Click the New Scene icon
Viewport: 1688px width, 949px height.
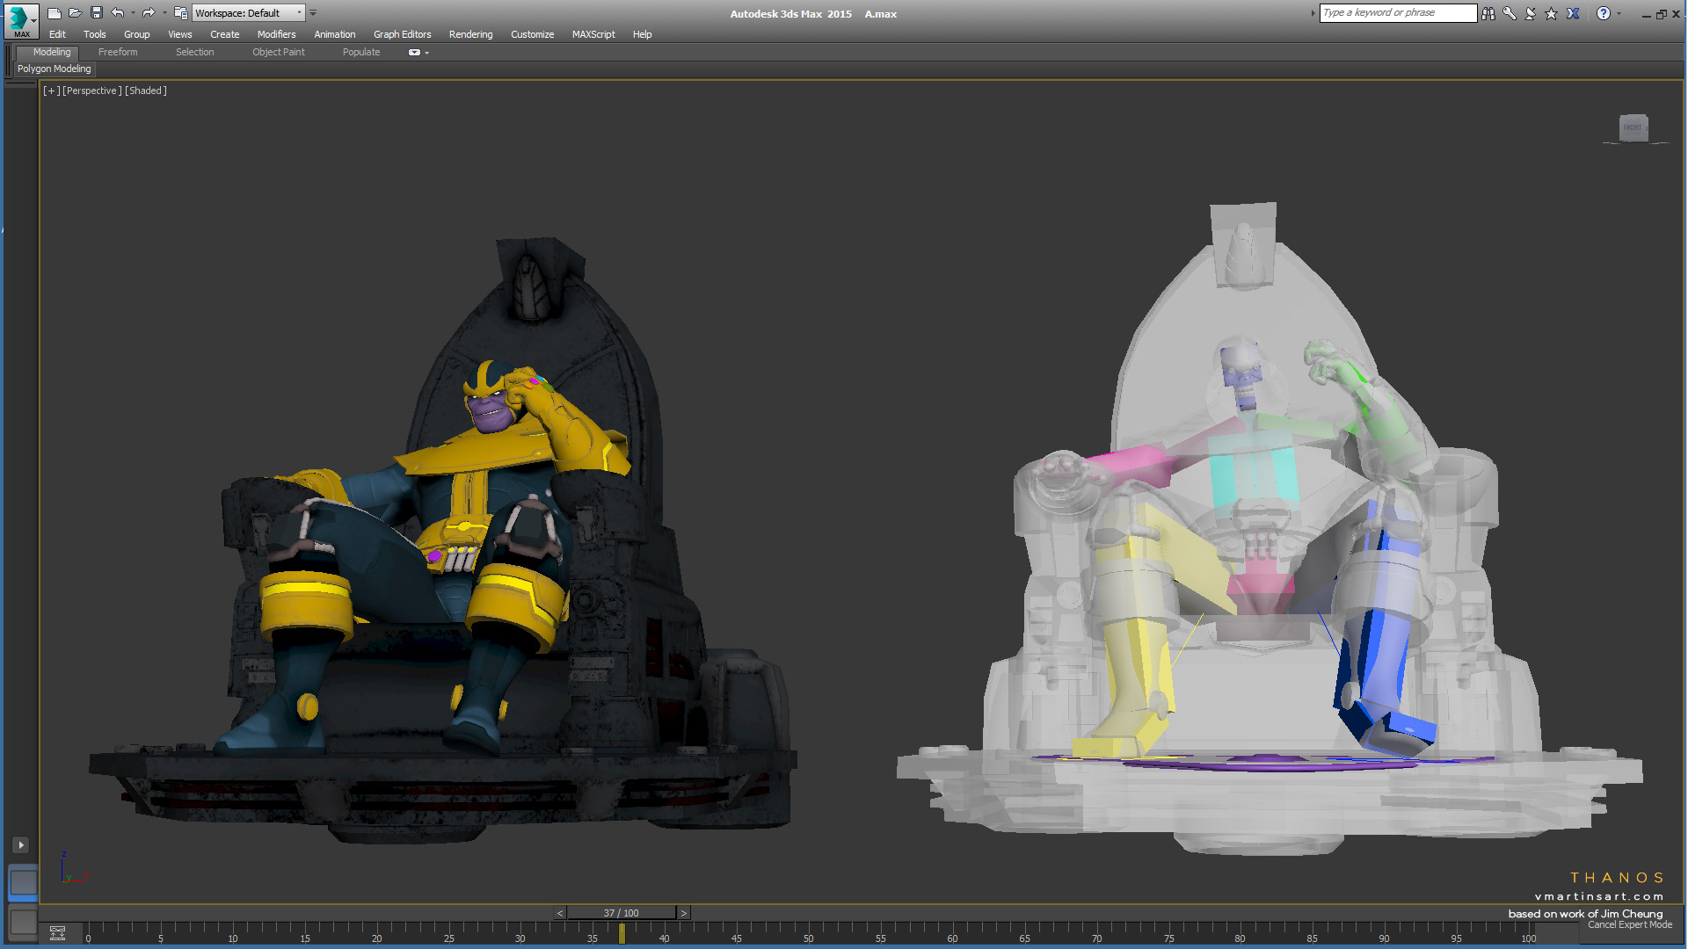tap(54, 13)
